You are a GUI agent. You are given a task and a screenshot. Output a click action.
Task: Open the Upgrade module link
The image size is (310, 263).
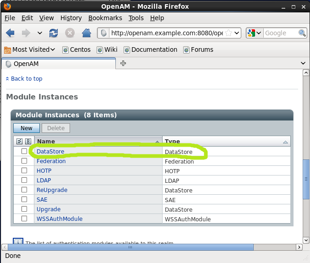49,209
